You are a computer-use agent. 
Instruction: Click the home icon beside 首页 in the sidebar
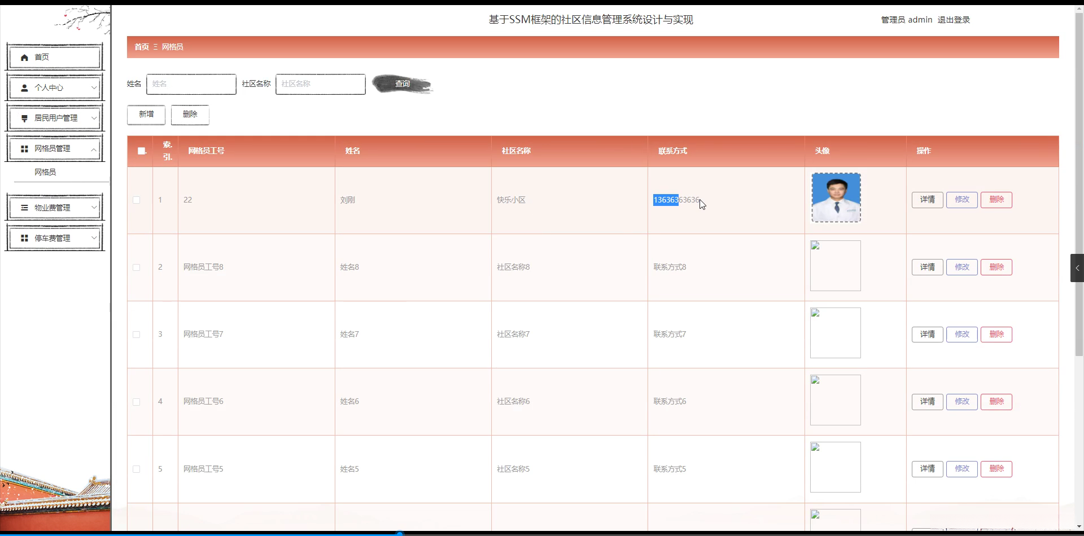tap(24, 58)
